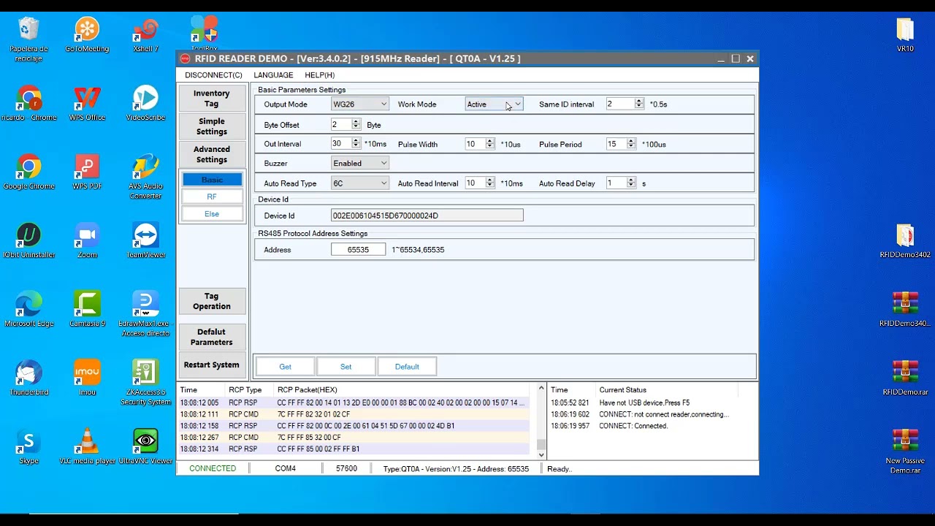Open ricardo Chrome profile shortcut
This screenshot has height=526, width=935.
click(29, 103)
